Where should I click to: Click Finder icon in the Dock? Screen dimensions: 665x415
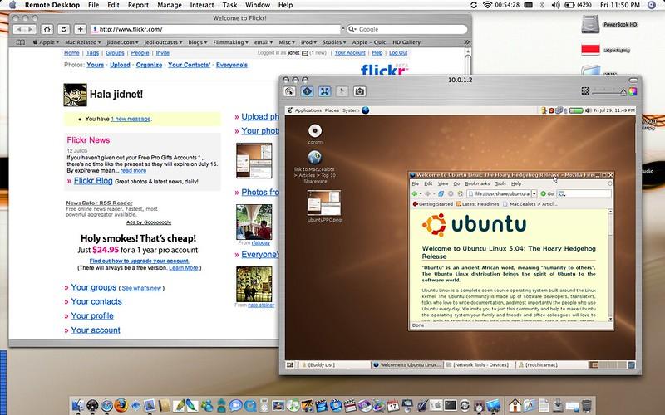pyautogui.click(x=81, y=405)
